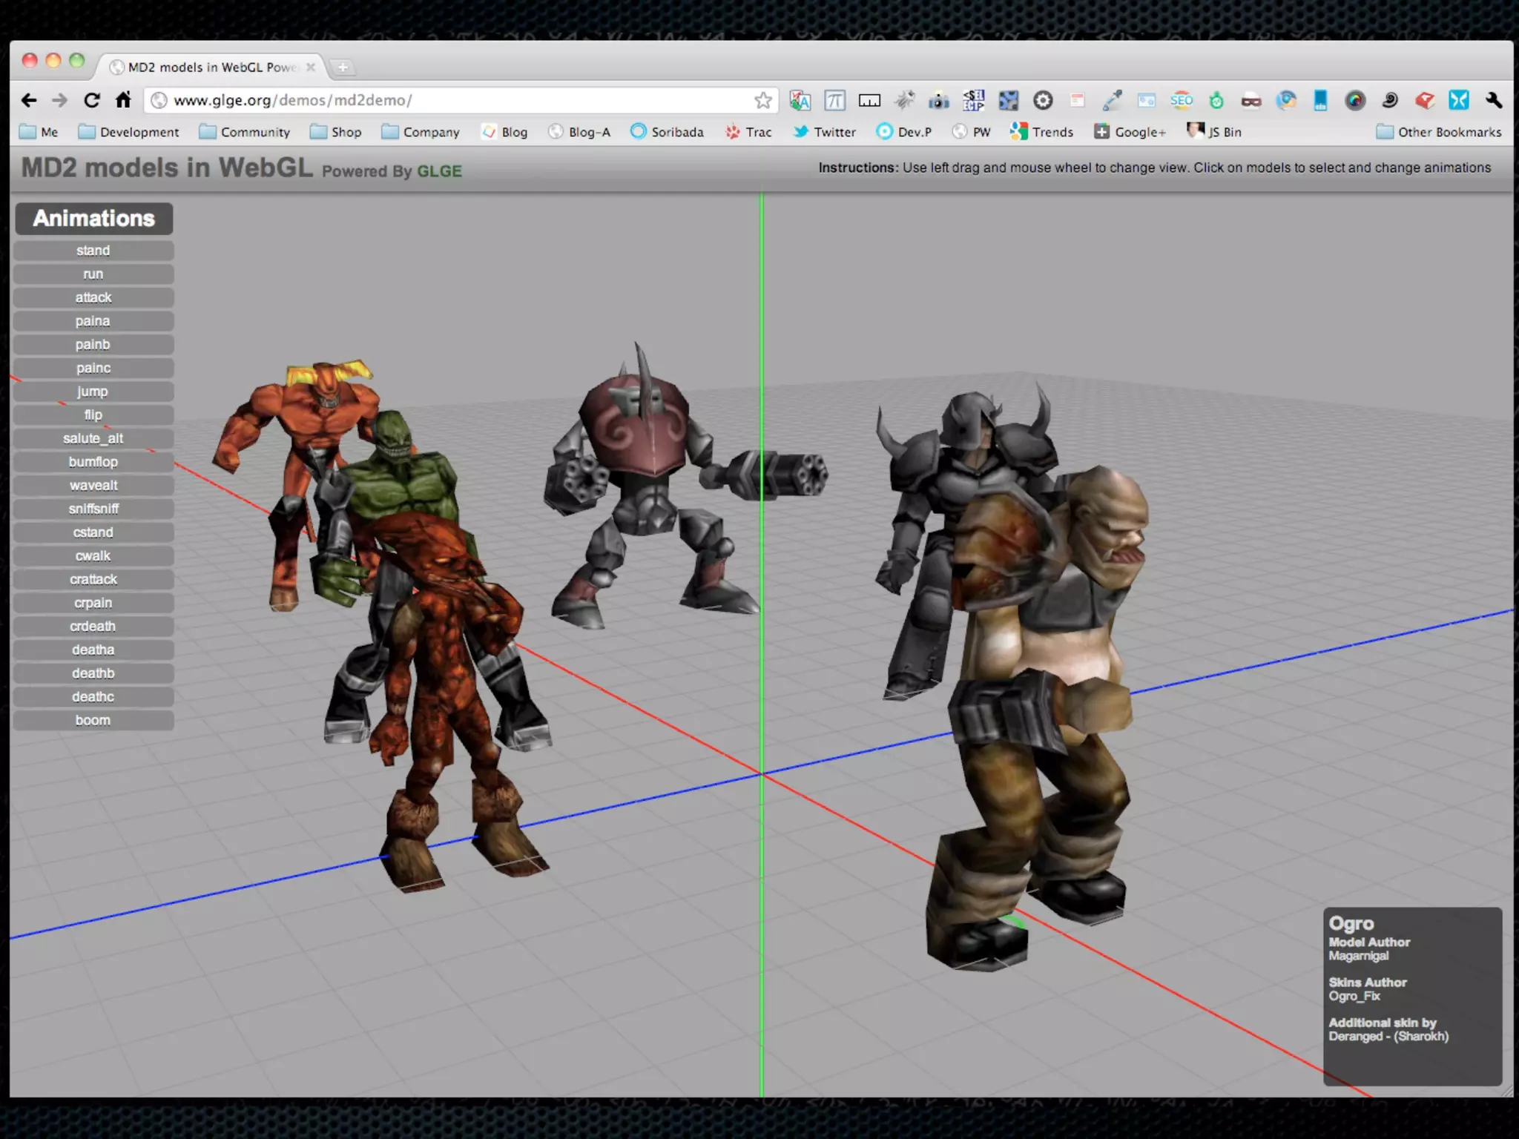Viewport: 1519px width, 1139px height.
Task: Bookmark page with the star icon
Action: point(762,100)
